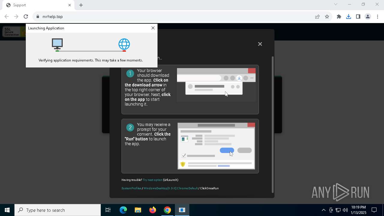
Task: Open a new browser tab
Action: click(81, 5)
